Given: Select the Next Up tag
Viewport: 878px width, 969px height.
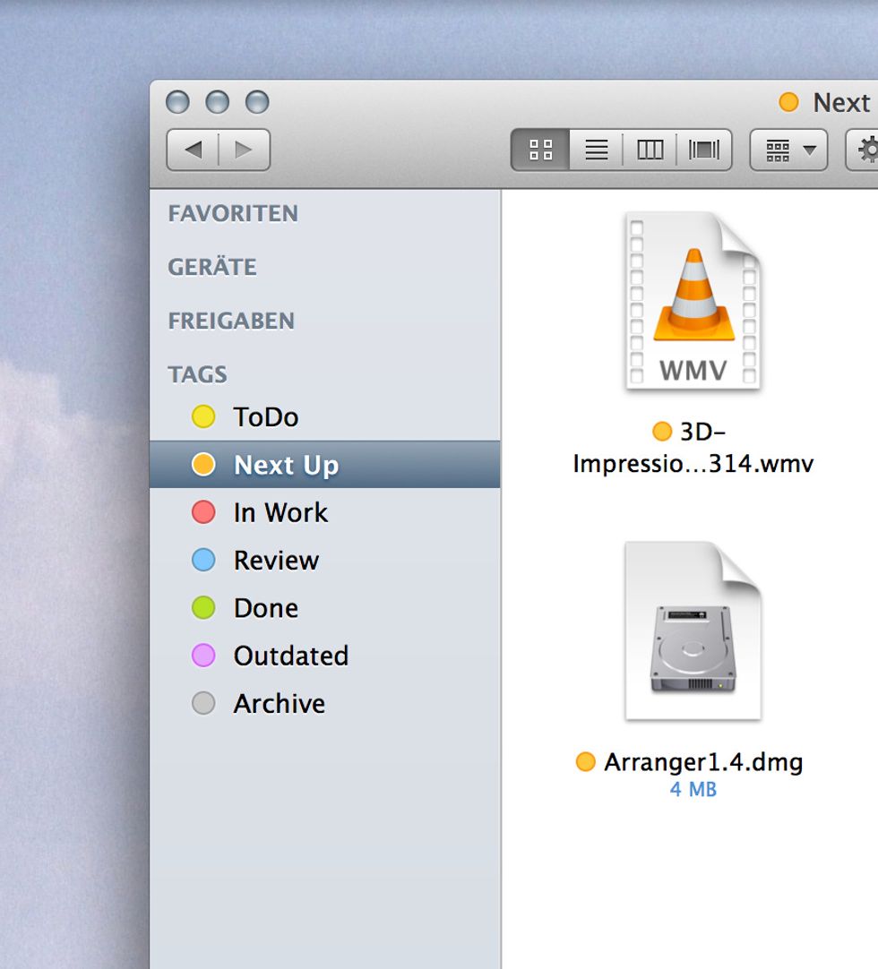Looking at the screenshot, I should [324, 465].
